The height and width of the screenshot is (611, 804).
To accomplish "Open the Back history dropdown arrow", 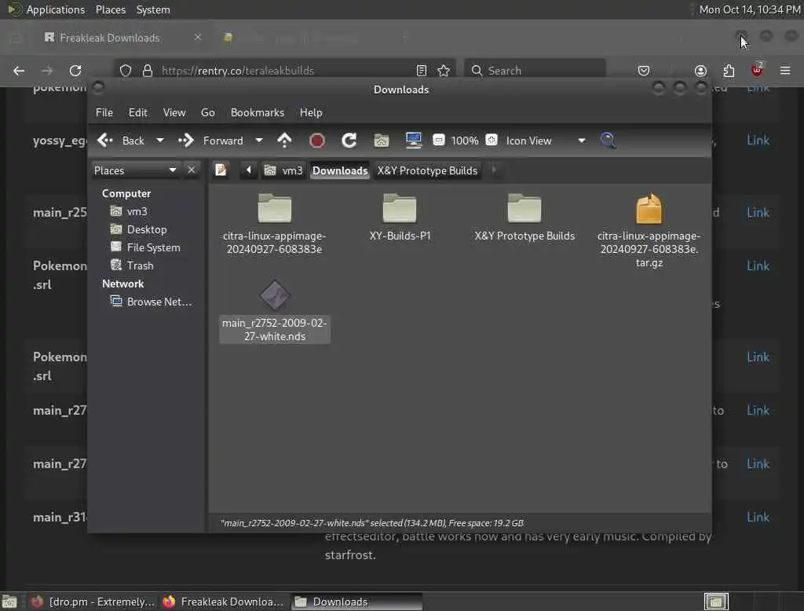I will (160, 140).
